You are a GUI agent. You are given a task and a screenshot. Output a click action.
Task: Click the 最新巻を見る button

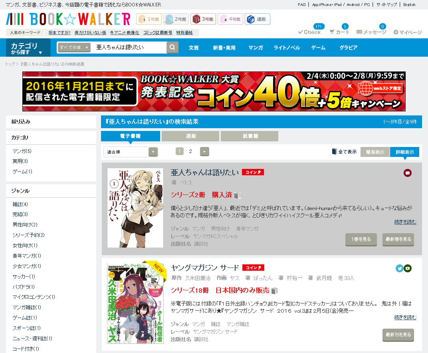(x=398, y=239)
